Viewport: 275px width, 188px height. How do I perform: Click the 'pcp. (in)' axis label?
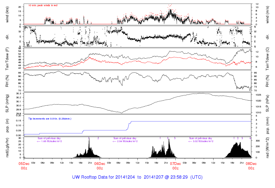click(x=7, y=126)
